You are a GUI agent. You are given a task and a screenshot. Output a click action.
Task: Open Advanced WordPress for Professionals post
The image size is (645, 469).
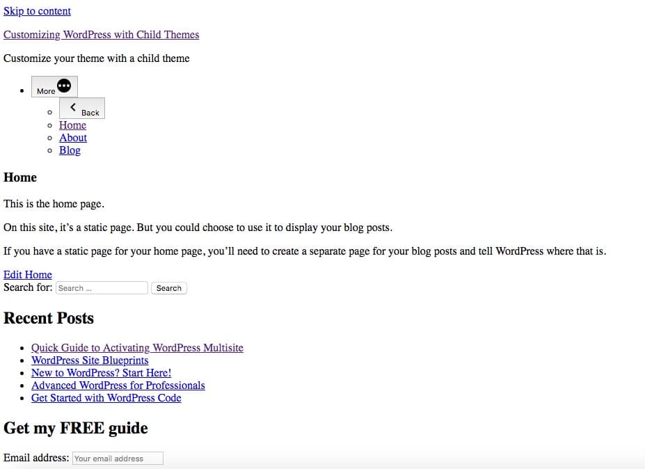coord(118,385)
